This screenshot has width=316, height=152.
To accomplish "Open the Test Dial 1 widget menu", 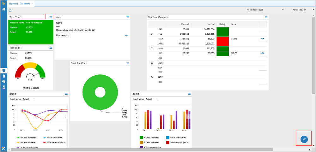I will click(51, 48).
